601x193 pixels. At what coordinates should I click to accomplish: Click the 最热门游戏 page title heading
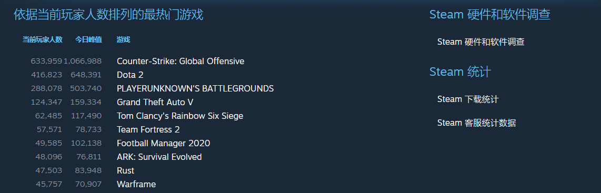108,15
